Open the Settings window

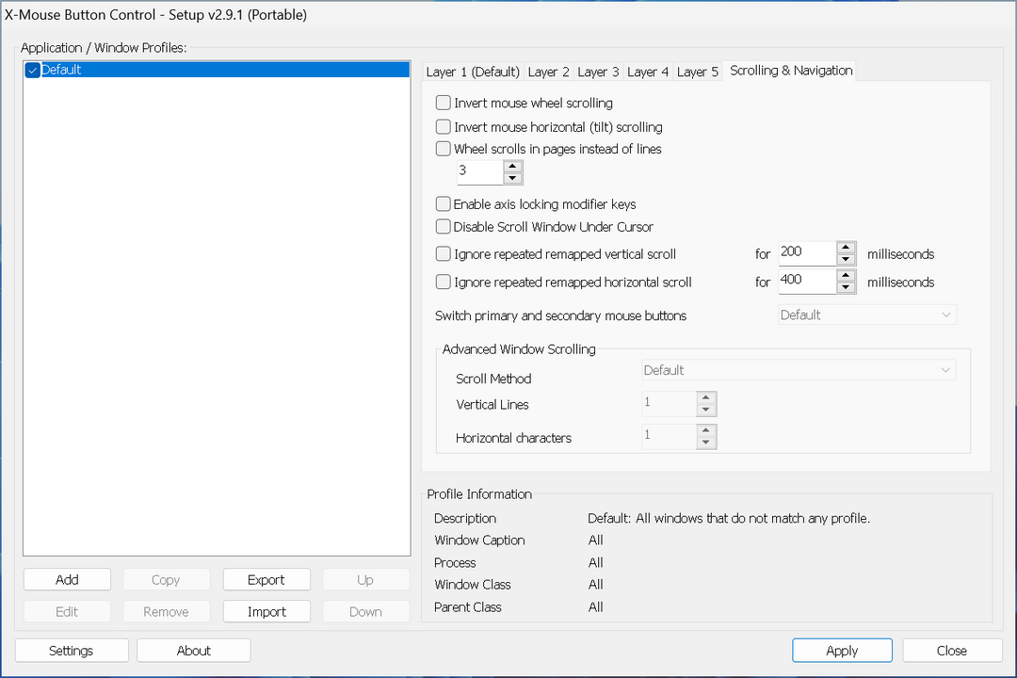pyautogui.click(x=71, y=650)
